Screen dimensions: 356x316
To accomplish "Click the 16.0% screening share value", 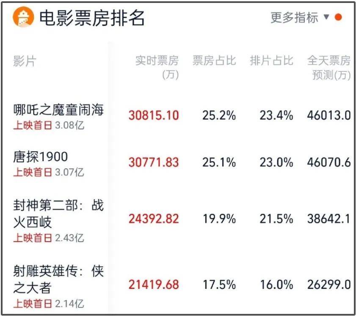I will tap(276, 285).
